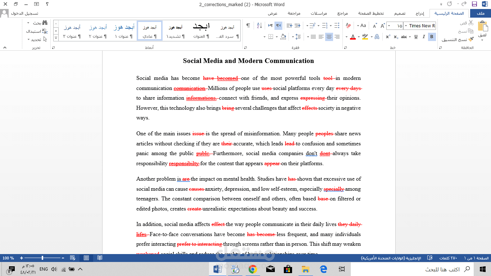Align the paragraph to right
The width and height of the screenshot is (491, 276).
coord(337,37)
